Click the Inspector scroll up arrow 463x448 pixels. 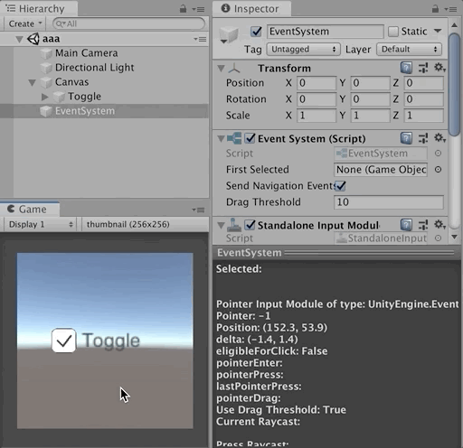click(454, 25)
